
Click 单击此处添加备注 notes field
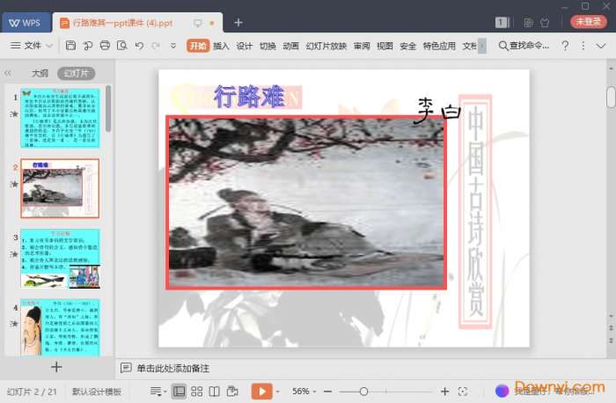(172, 368)
